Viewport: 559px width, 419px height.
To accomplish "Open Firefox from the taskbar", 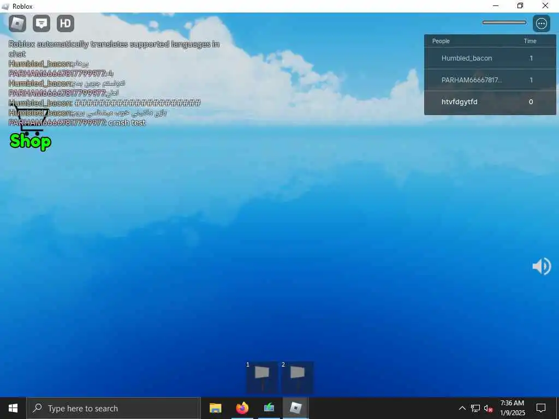I will click(242, 408).
